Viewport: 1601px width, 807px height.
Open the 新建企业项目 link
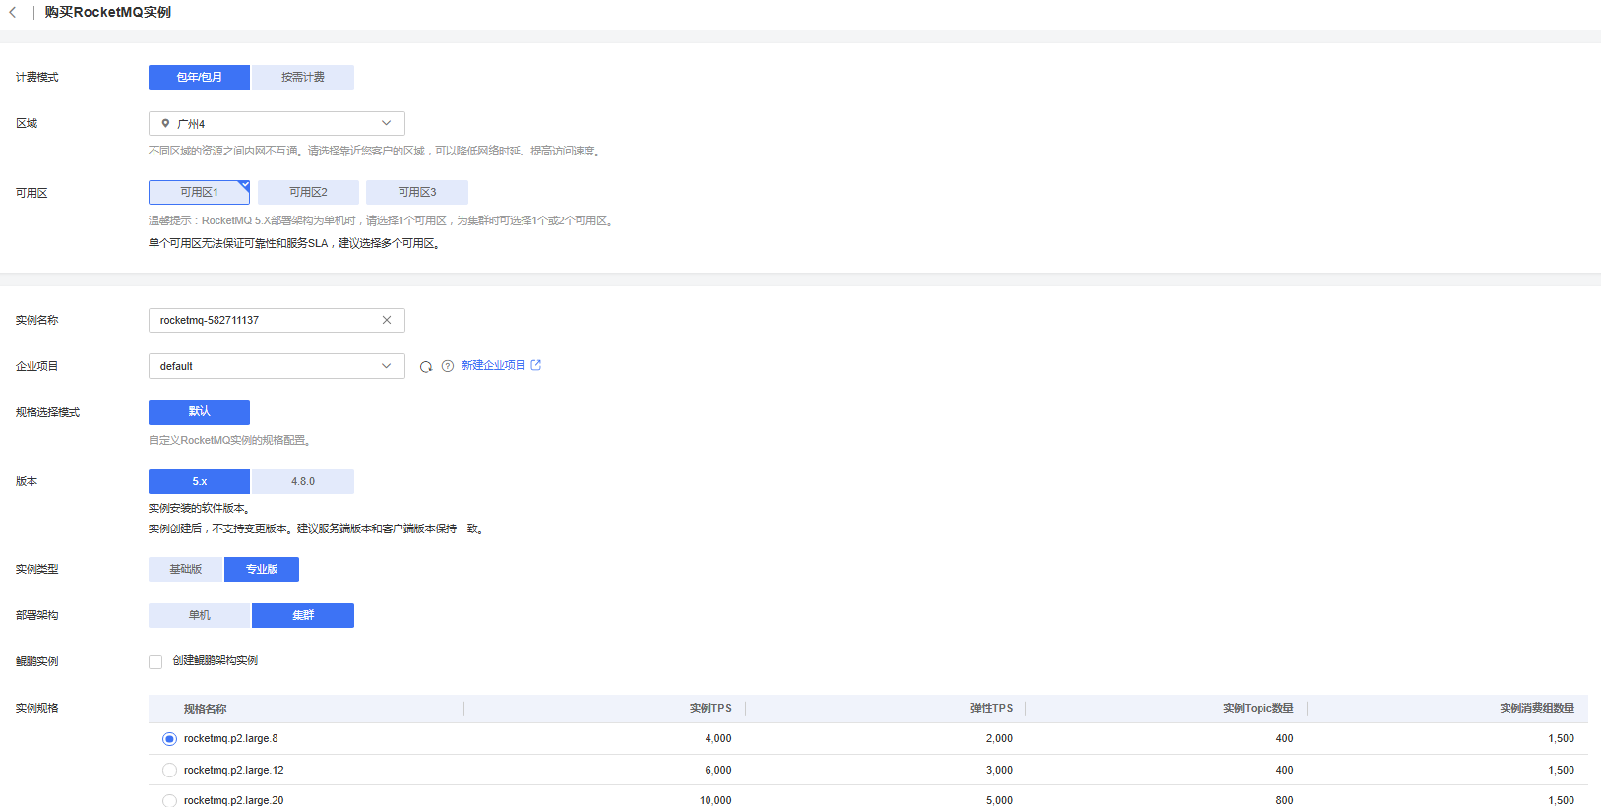493,365
